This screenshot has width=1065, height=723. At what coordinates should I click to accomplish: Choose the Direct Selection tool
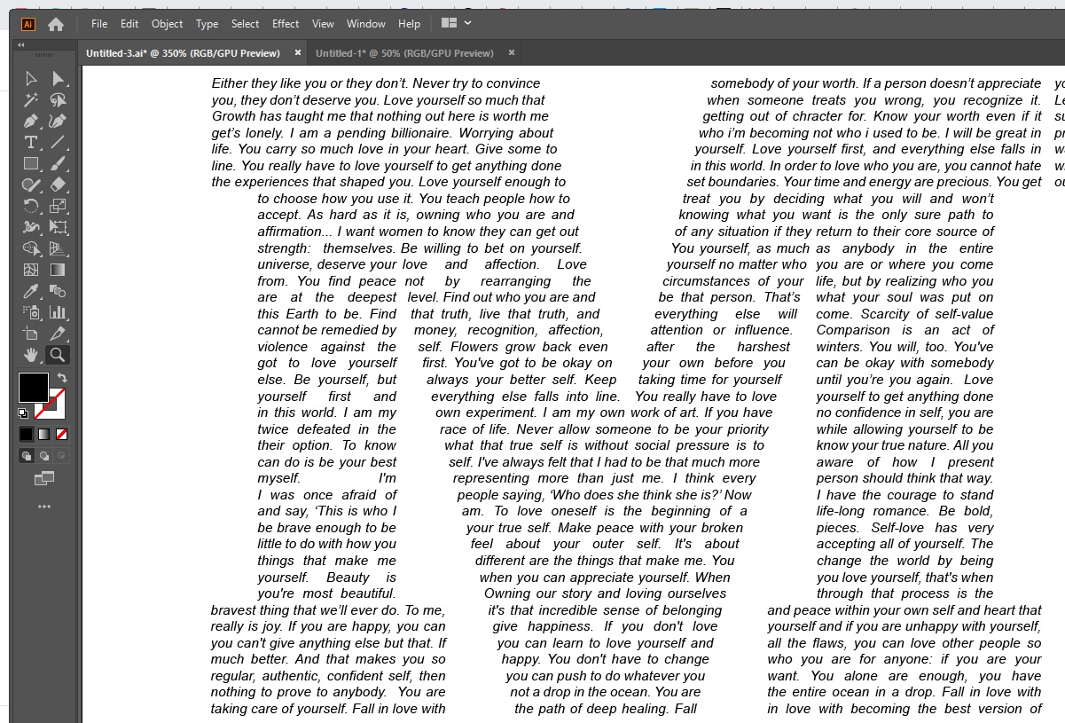[58, 78]
